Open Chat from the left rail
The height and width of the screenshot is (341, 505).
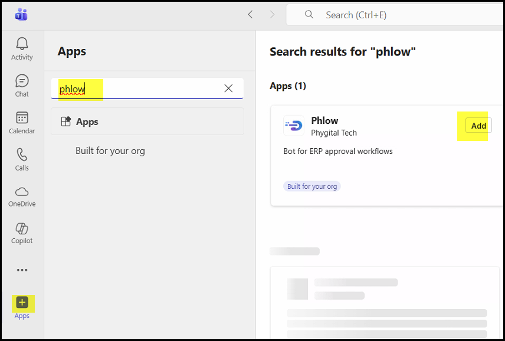[22, 86]
